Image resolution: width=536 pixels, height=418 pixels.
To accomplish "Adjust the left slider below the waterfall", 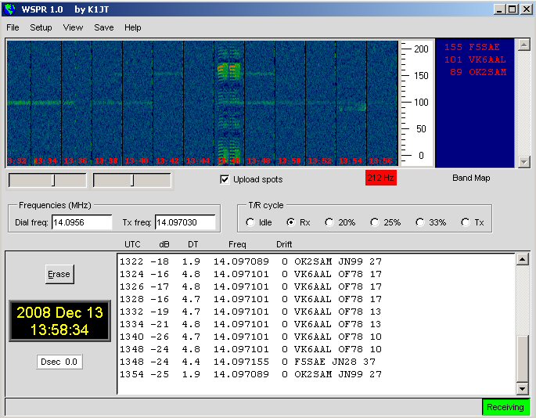I will (53, 180).
